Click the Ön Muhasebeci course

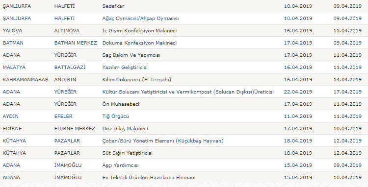click(x=121, y=104)
